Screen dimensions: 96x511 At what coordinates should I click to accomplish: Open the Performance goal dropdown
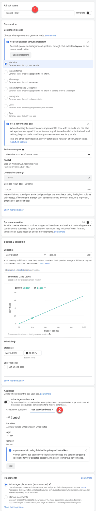48,155
